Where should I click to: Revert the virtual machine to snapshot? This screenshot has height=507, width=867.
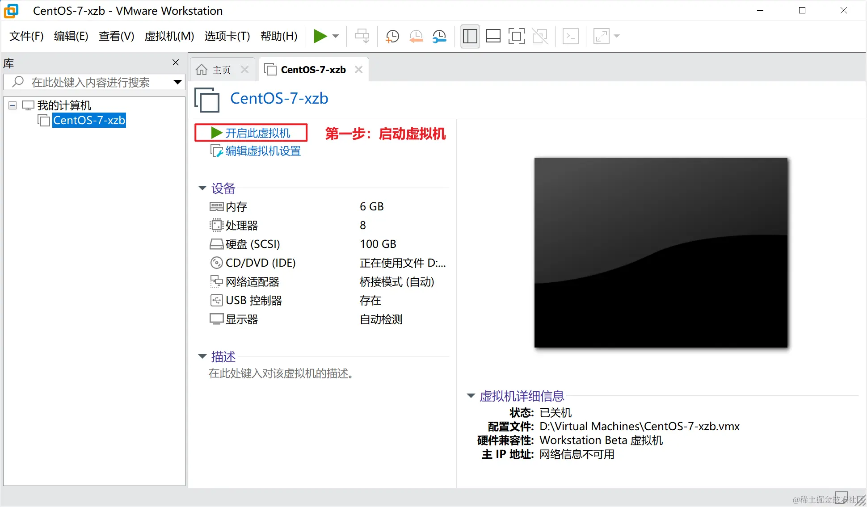(416, 36)
